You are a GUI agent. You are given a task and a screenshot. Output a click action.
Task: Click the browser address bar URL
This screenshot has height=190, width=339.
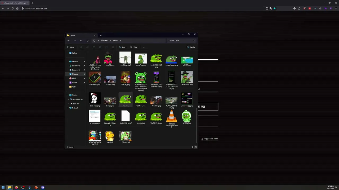(36, 8)
